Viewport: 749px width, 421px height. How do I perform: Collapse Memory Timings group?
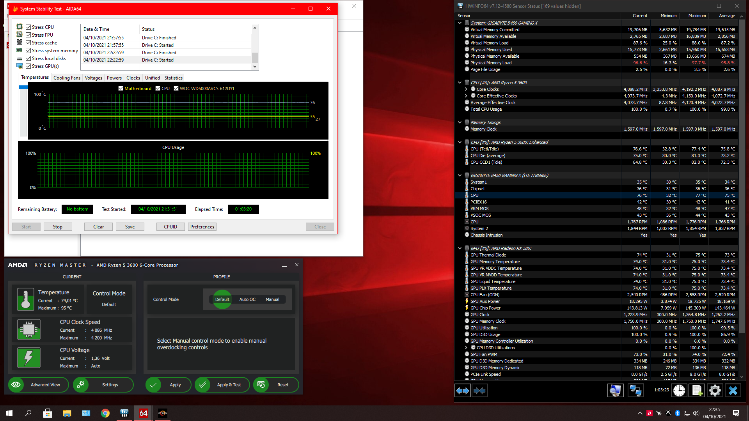(460, 122)
